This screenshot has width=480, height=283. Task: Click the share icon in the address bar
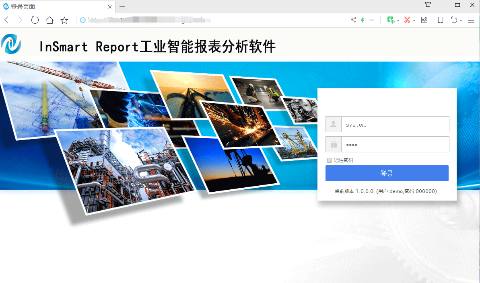pyautogui.click(x=354, y=20)
